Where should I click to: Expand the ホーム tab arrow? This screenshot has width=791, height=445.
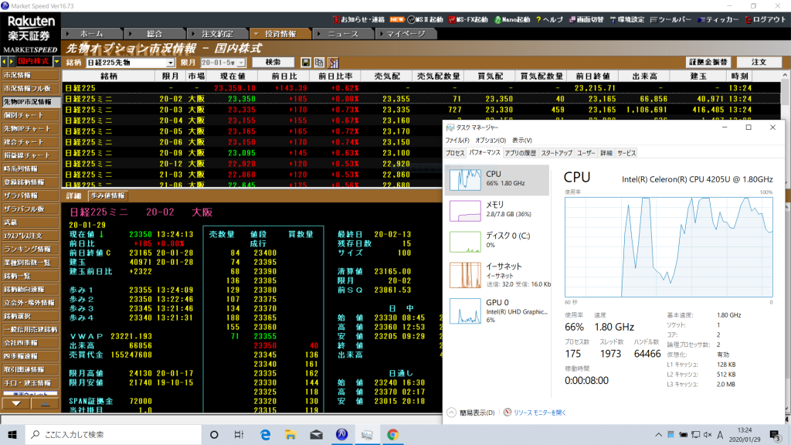tap(68, 34)
